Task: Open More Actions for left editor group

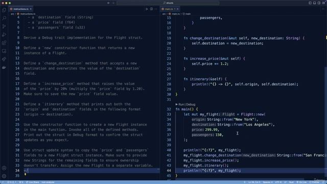Action: click(x=156, y=9)
